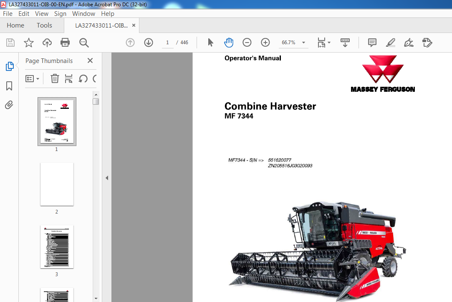This screenshot has width=452, height=302.
Task: Select the highlight text pen tool
Action: point(390,43)
